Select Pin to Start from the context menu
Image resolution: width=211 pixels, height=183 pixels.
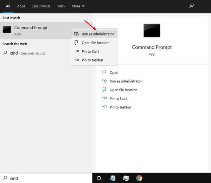90,51
